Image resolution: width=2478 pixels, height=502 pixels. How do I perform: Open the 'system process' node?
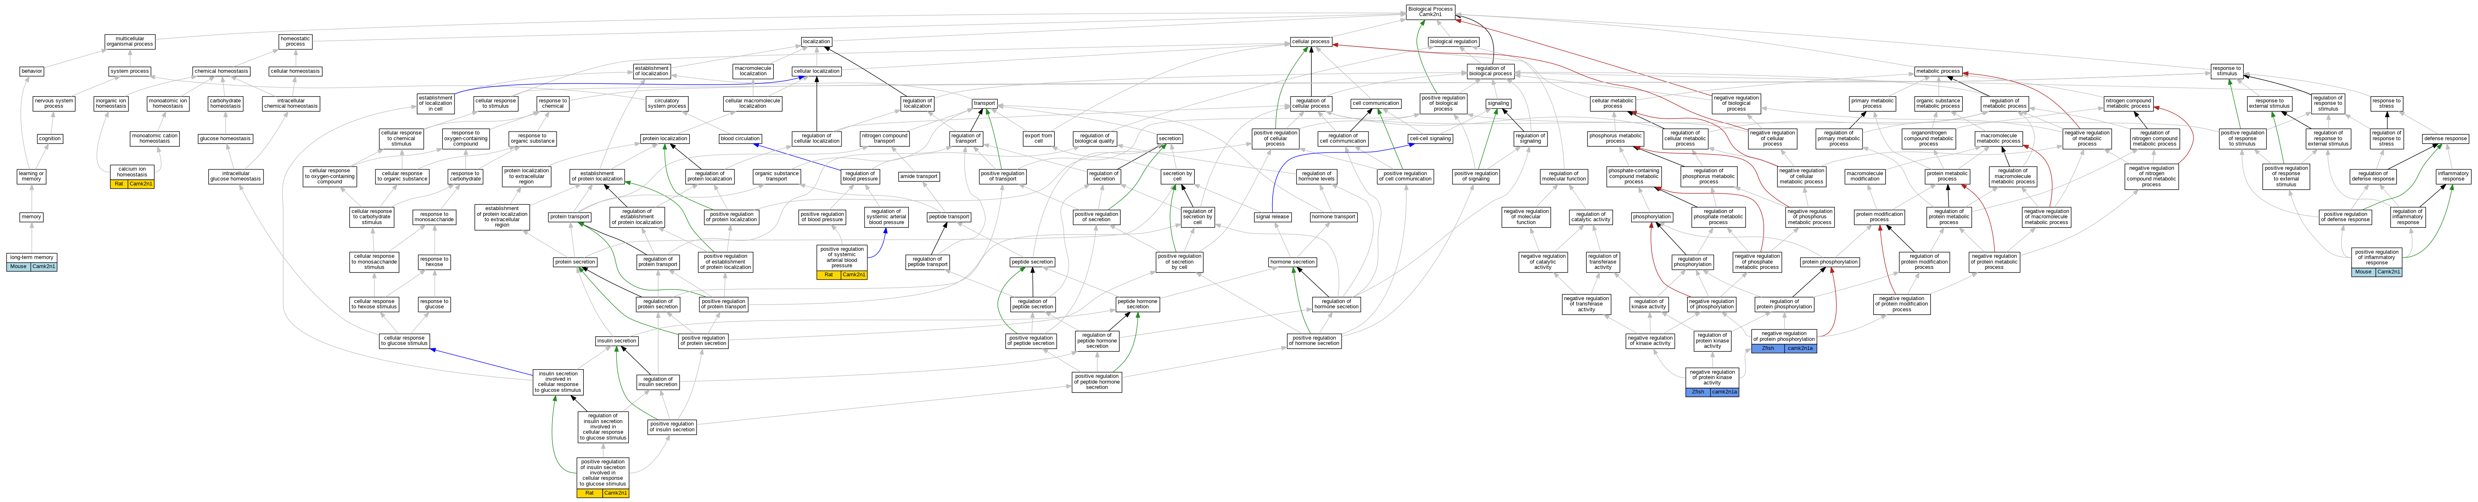pyautogui.click(x=130, y=71)
